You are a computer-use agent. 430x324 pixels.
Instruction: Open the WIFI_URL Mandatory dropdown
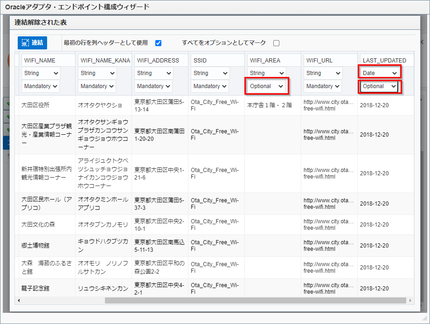coord(323,86)
